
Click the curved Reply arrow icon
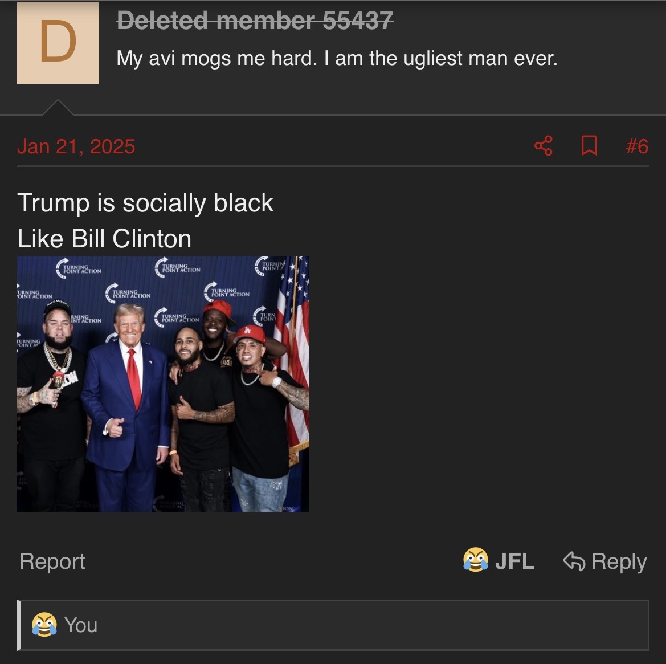574,561
